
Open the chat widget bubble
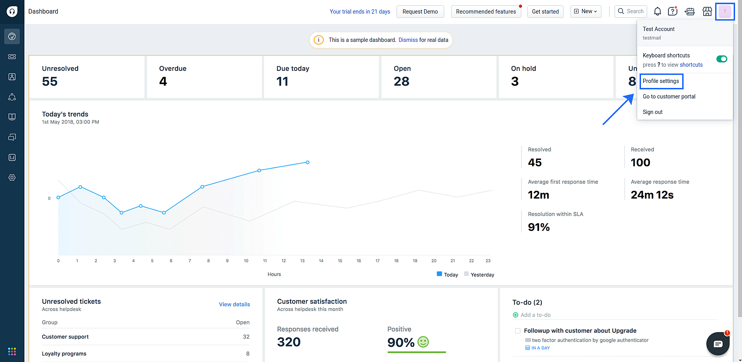tap(718, 344)
